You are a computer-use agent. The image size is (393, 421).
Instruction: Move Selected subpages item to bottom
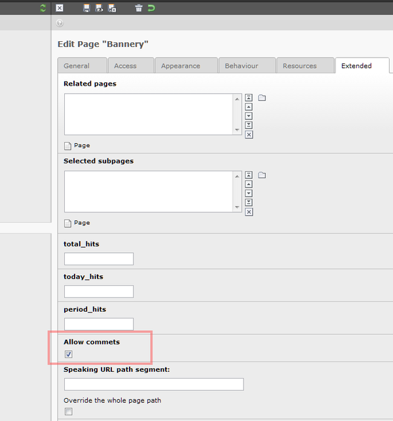click(x=249, y=203)
